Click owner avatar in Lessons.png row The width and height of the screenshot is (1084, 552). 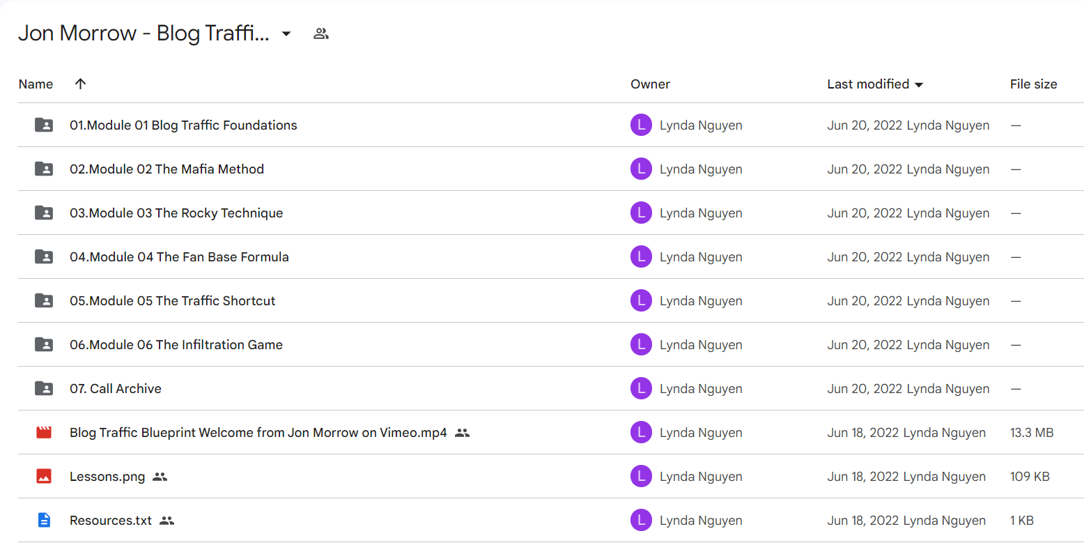pos(641,476)
